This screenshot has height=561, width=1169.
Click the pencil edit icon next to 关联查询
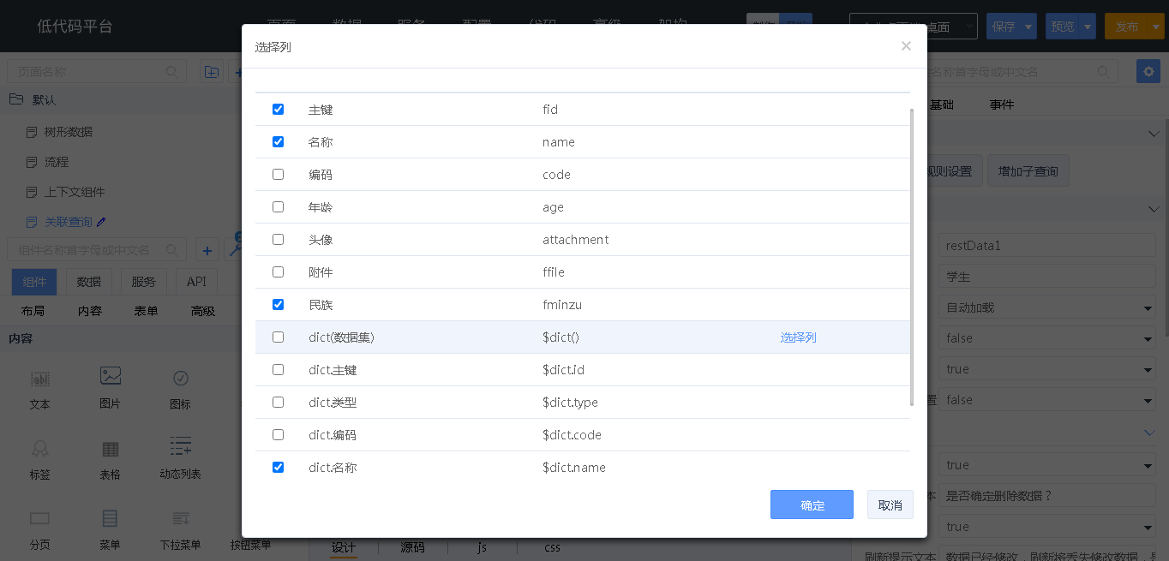pos(102,222)
